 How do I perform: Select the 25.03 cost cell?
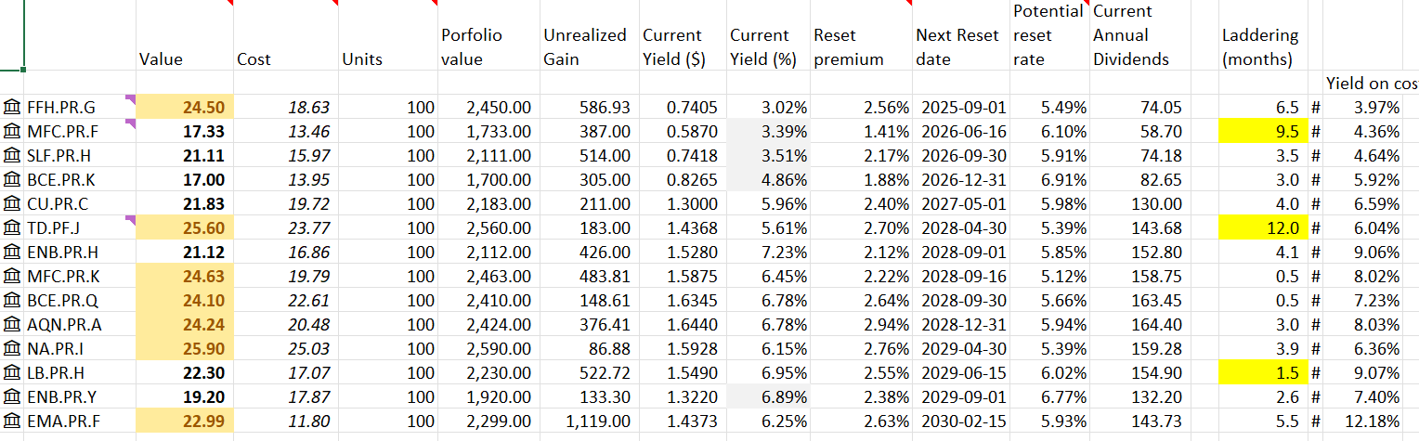coord(284,349)
